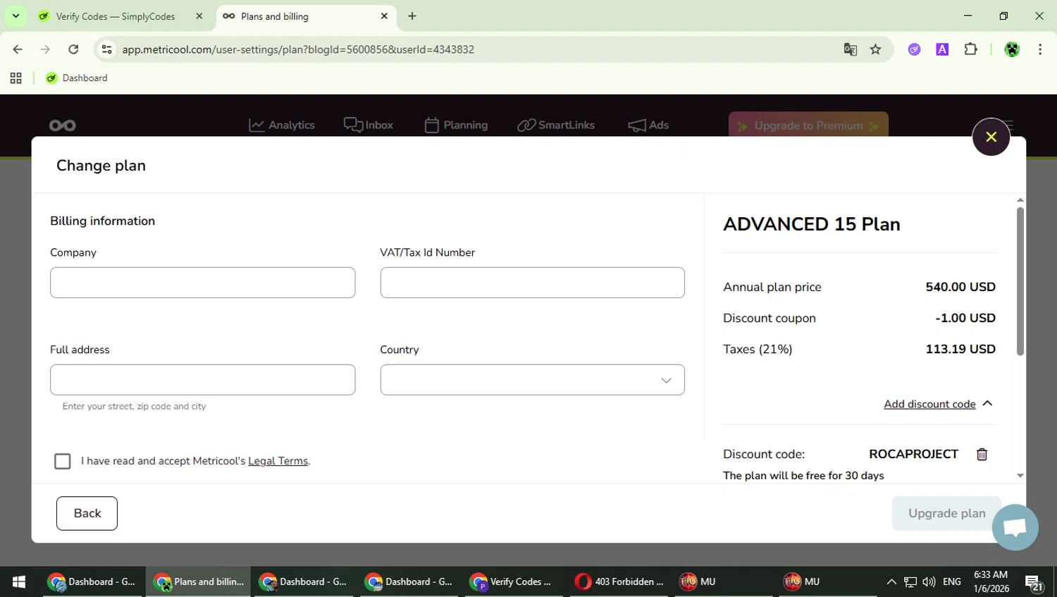Show hidden system tray icons
Viewport: 1057px width, 597px height.
click(x=891, y=581)
